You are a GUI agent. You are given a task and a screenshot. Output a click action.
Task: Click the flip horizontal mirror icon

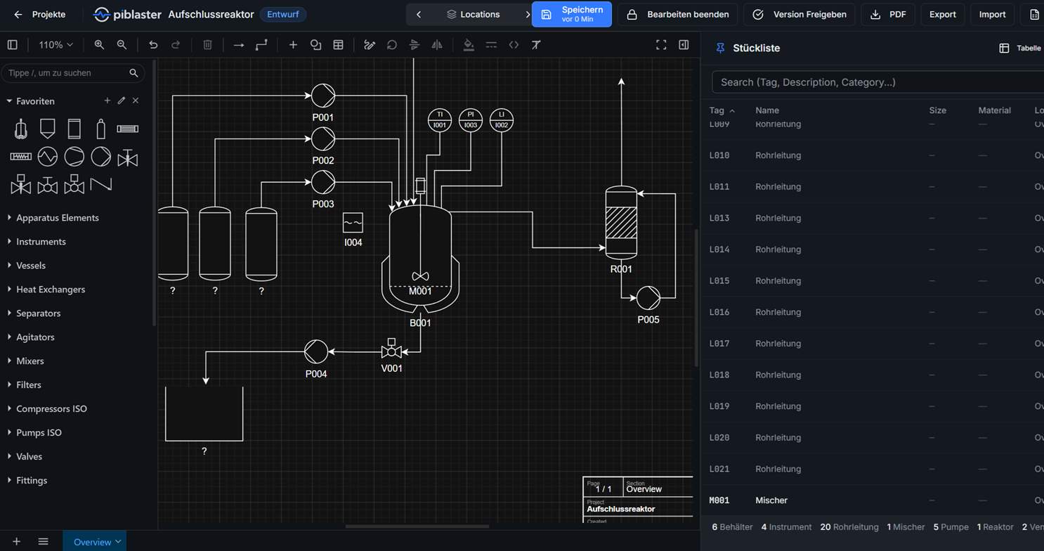(437, 44)
